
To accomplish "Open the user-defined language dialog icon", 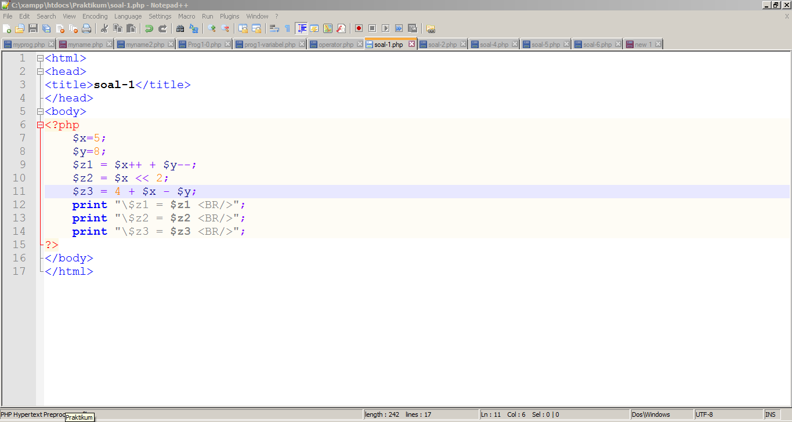I will click(x=314, y=28).
